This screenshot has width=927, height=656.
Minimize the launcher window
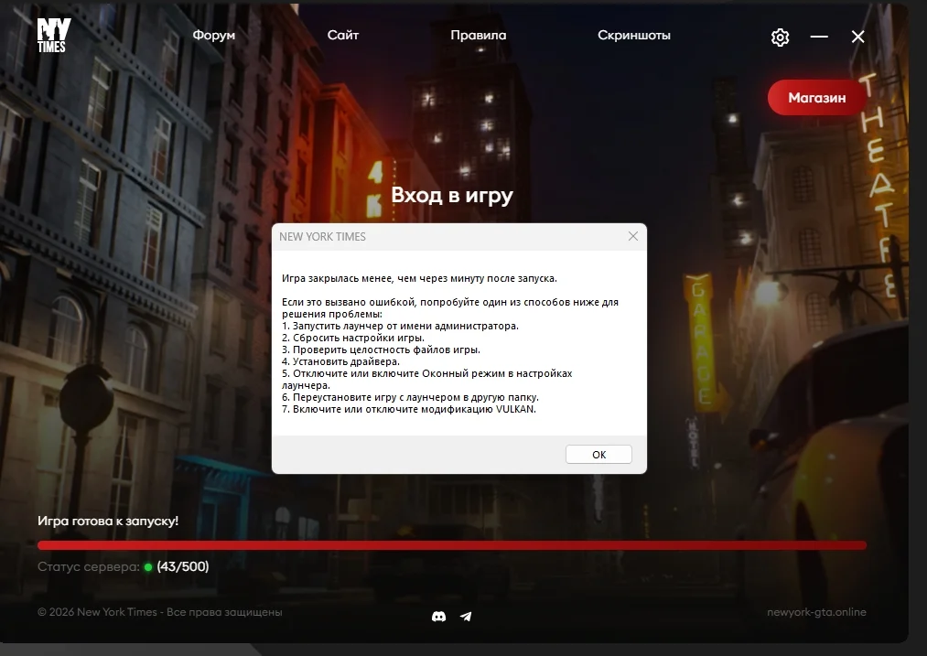pyautogui.click(x=819, y=37)
